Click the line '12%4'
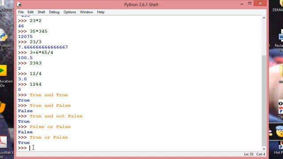The image size is (283, 159). [35, 84]
